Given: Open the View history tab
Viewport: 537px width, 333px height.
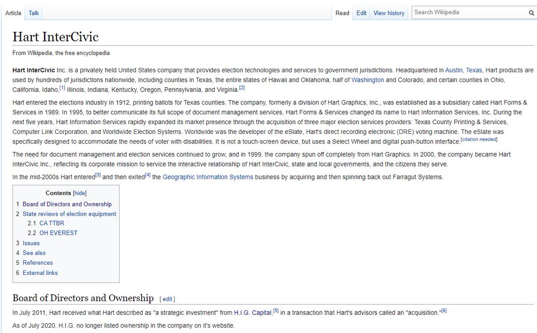Looking at the screenshot, I should click(389, 13).
